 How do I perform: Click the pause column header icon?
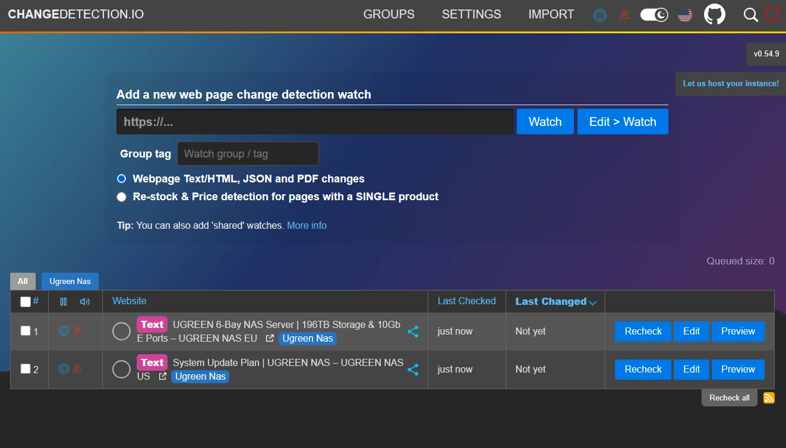(x=64, y=302)
